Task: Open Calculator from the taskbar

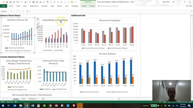Action: 38,106
